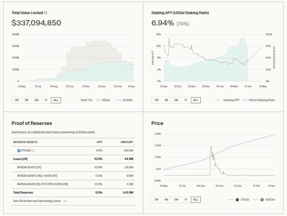Click the sUSDai coin icon in Price legend
Screen dimensions: 287x216
tap(262, 200)
